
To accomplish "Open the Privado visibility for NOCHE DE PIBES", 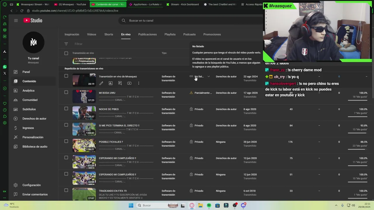I will tap(196, 109).
